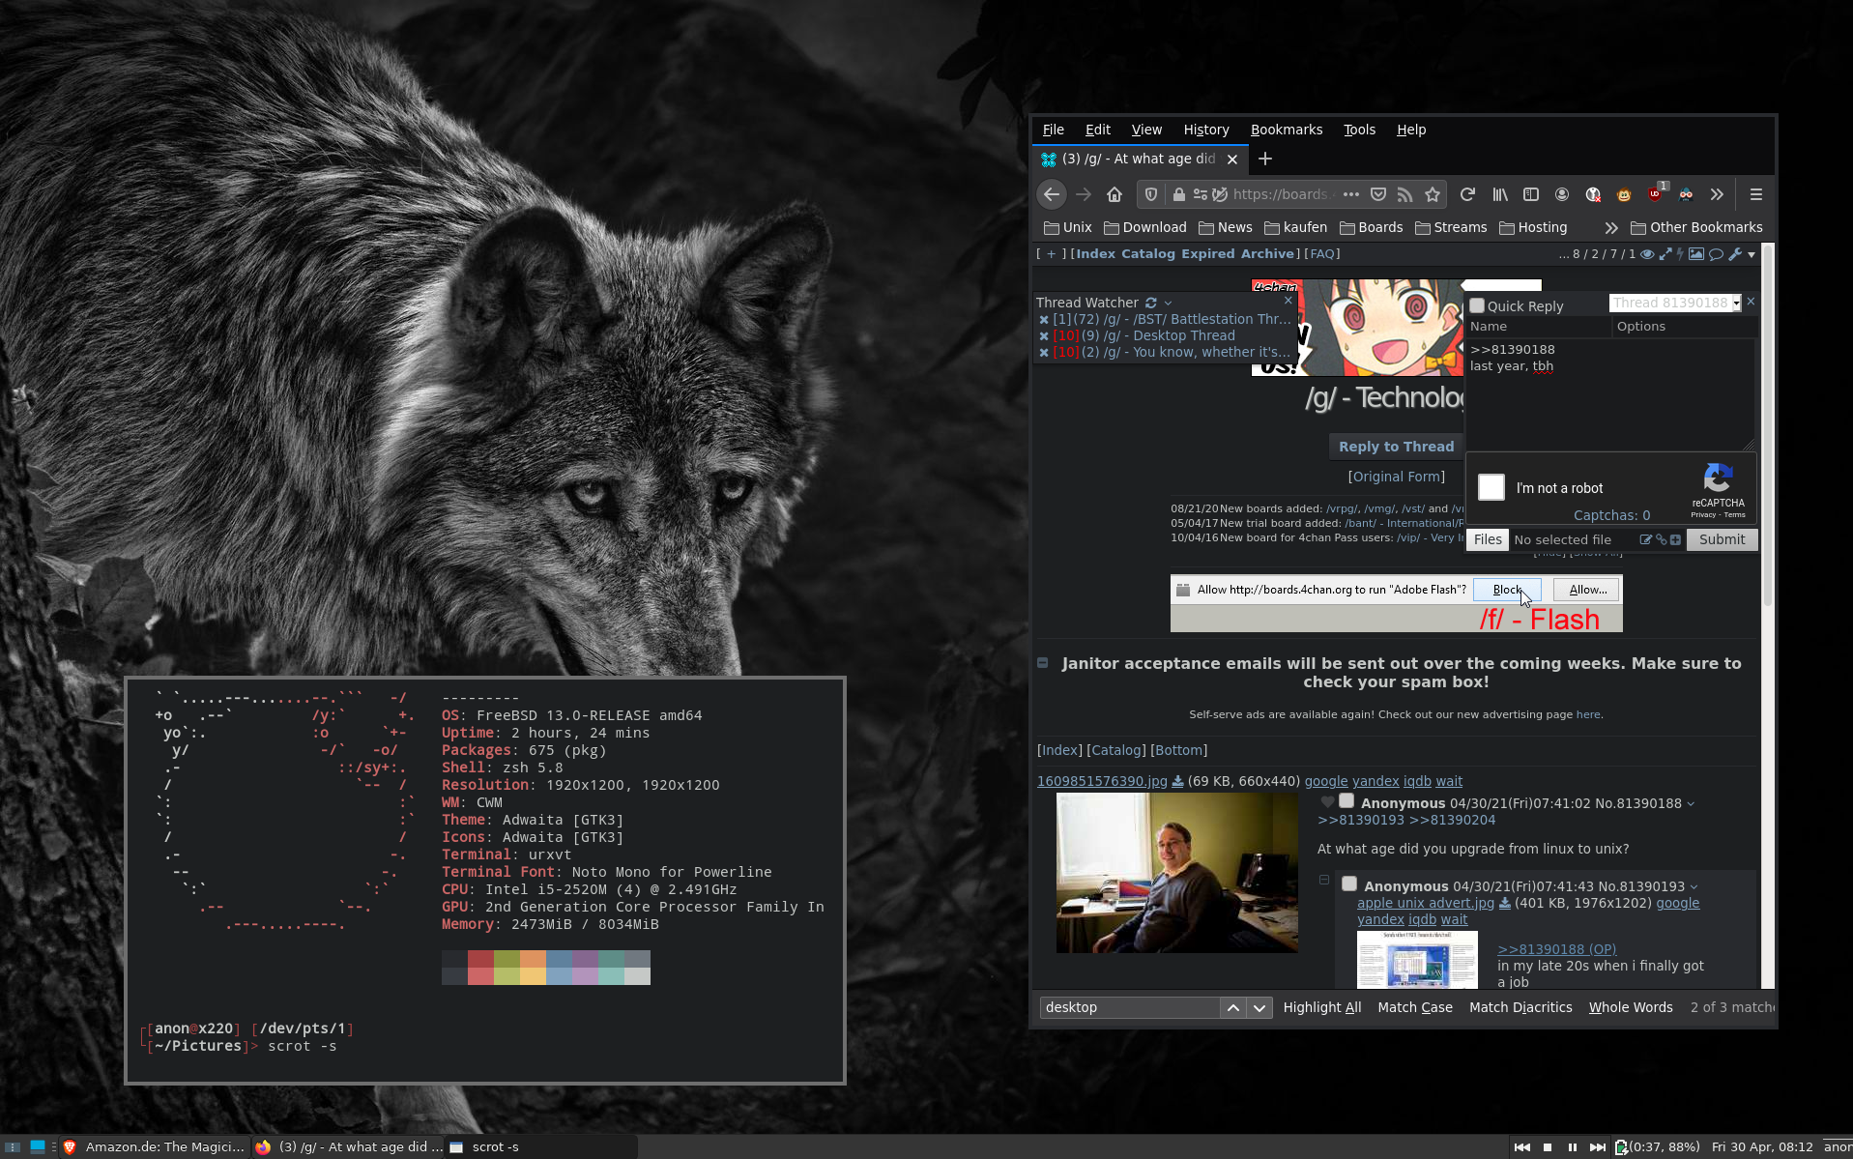The height and width of the screenshot is (1159, 1853).
Task: Open 4chan X settings wrench icon
Action: 1735,254
